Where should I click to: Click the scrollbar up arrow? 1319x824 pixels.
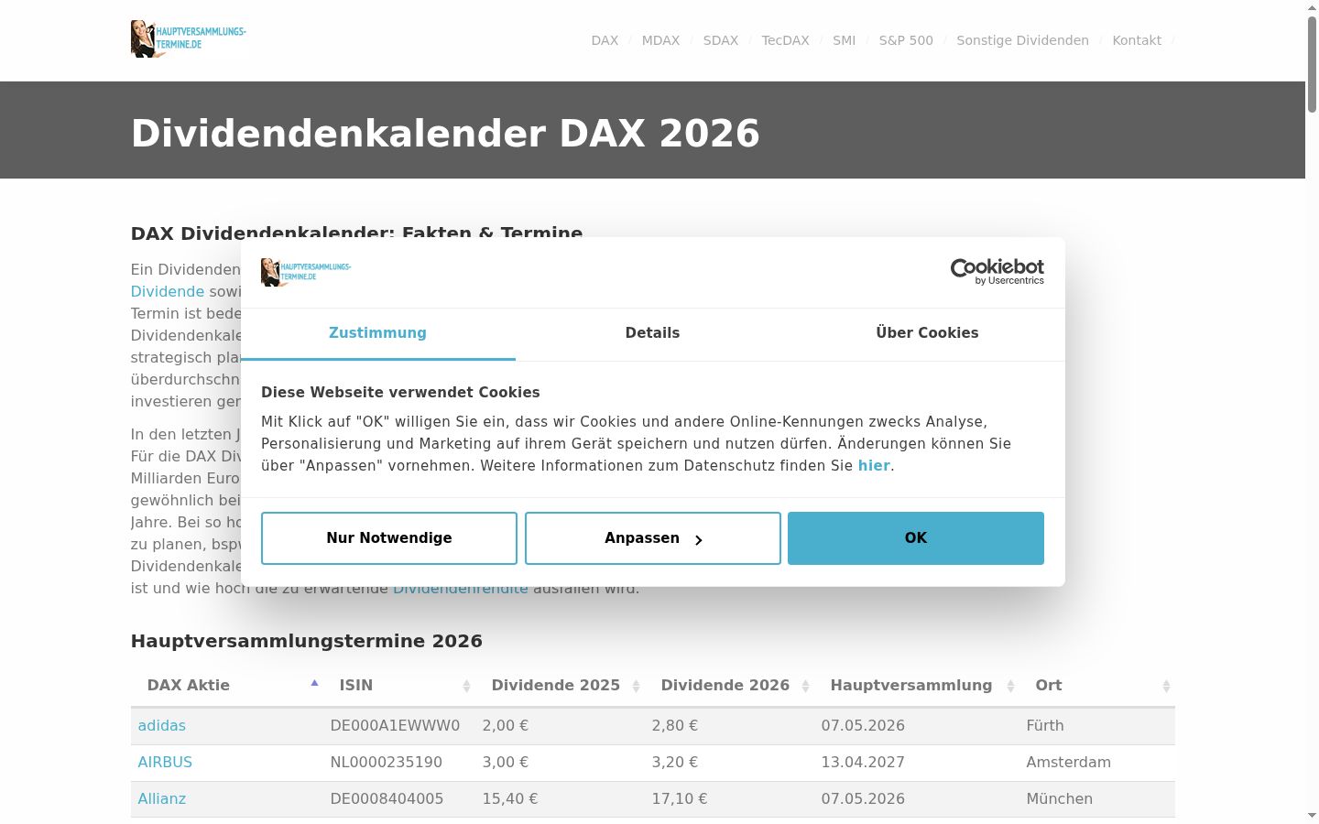[1312, 7]
